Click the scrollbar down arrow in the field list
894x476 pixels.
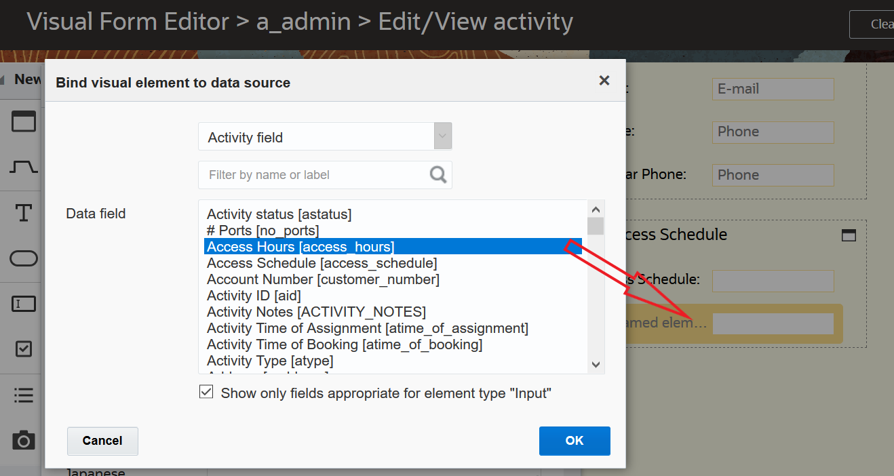pyautogui.click(x=596, y=364)
